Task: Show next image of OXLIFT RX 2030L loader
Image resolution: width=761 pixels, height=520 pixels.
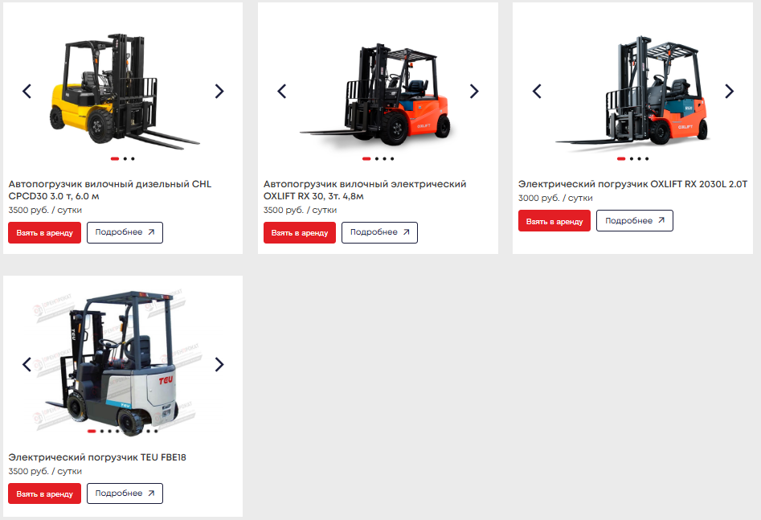Action: pyautogui.click(x=729, y=91)
